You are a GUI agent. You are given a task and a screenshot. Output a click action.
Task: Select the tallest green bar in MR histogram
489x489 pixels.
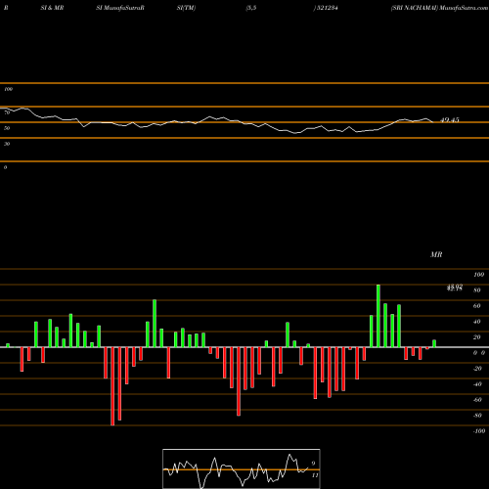(378, 316)
